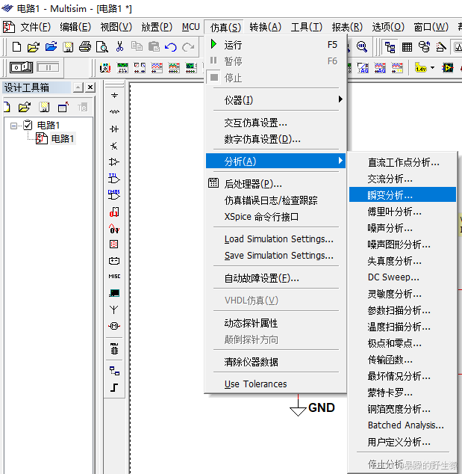
Task: Open XSpice 命令行接口 entry
Action: click(276, 217)
